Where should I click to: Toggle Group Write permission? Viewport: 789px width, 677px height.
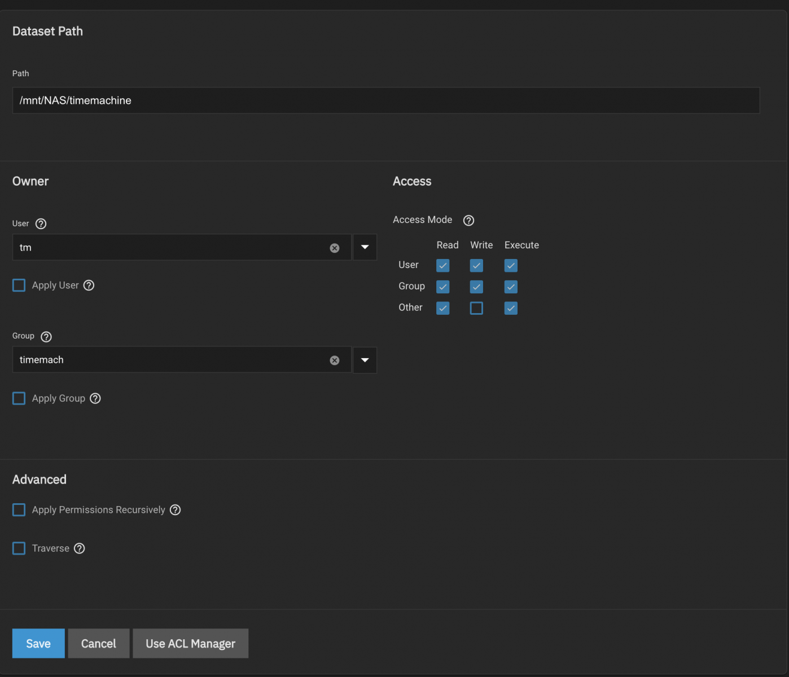click(x=477, y=287)
